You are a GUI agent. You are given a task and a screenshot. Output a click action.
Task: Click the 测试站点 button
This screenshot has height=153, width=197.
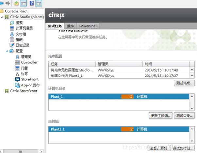(184, 83)
